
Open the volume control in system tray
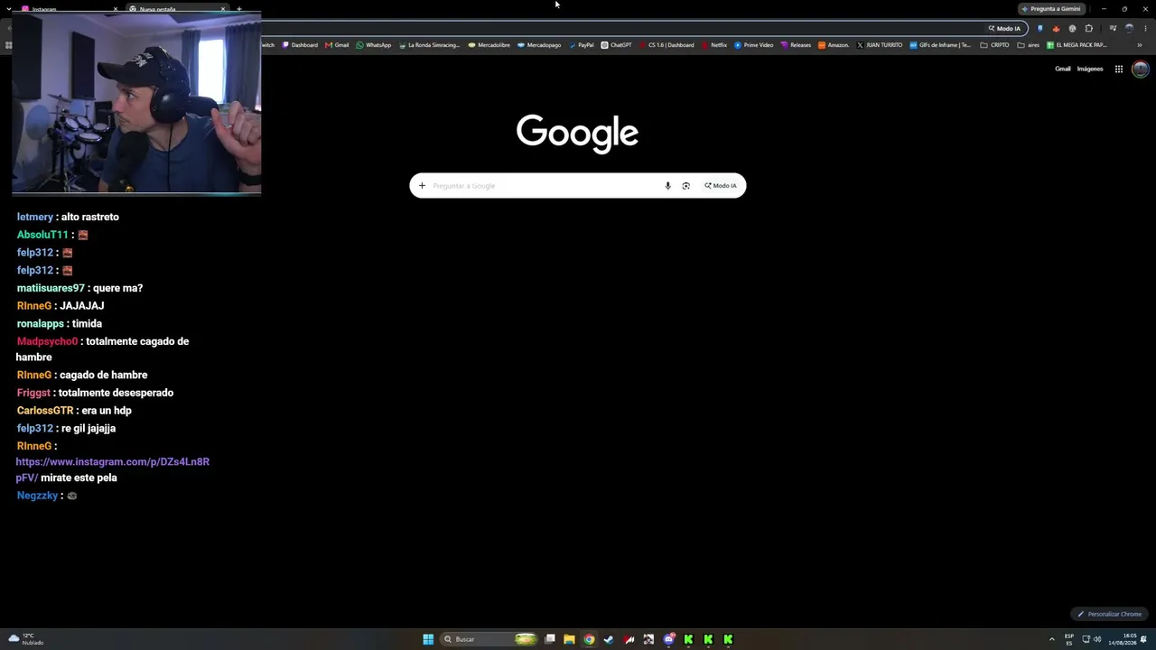click(1097, 639)
